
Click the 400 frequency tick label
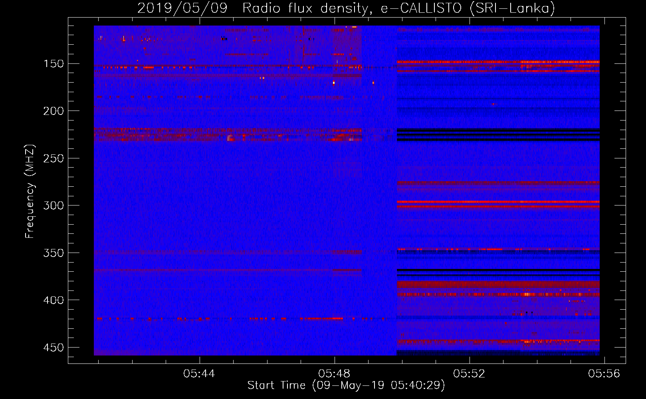coord(54,300)
